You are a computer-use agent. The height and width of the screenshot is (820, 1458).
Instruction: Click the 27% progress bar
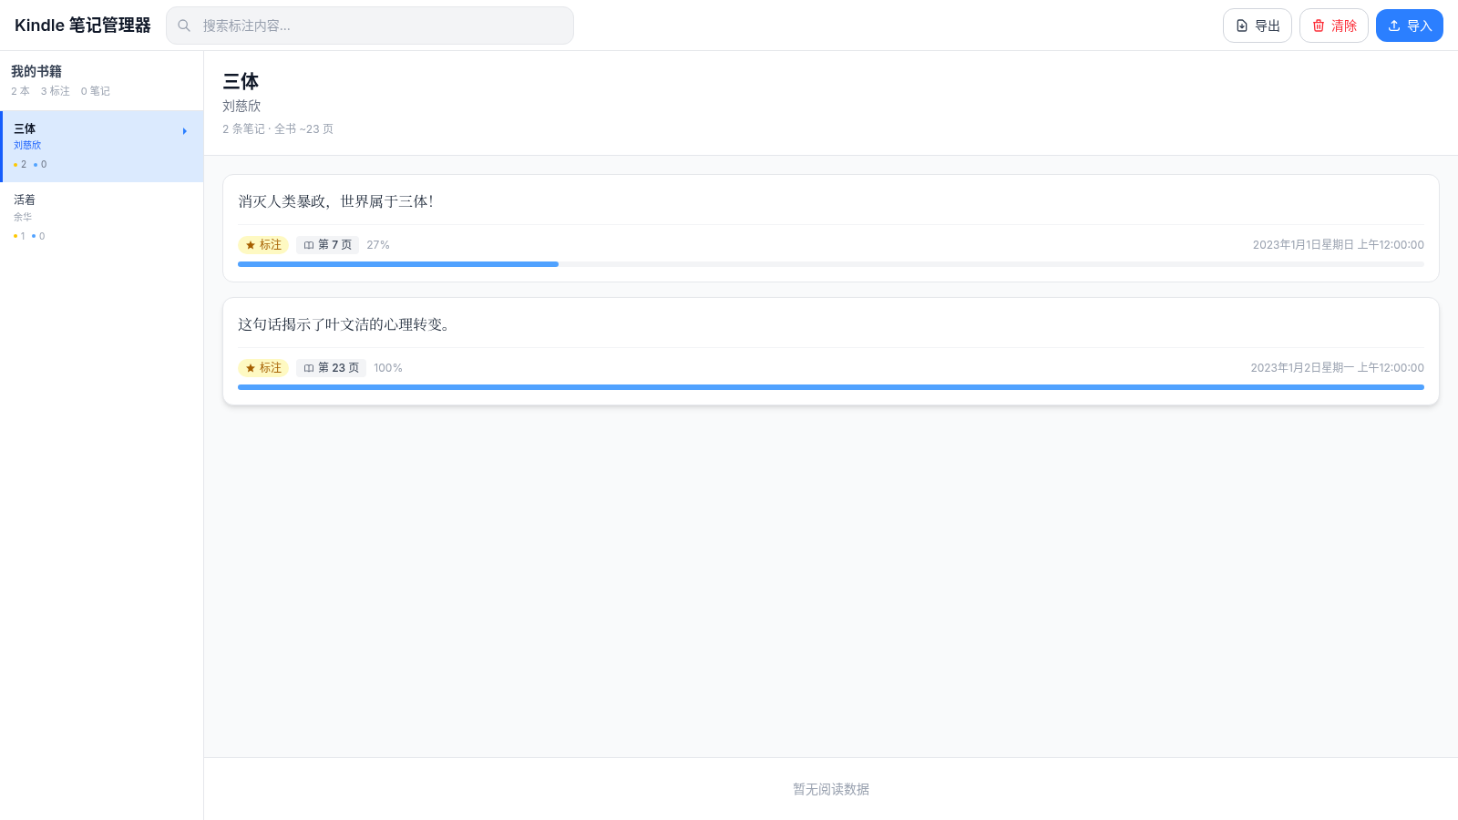coord(831,264)
